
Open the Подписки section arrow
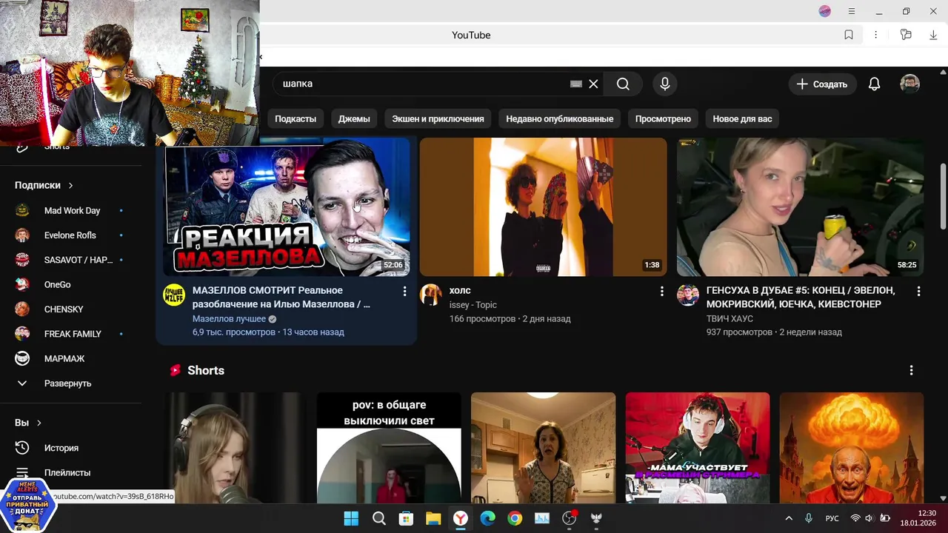pos(71,185)
